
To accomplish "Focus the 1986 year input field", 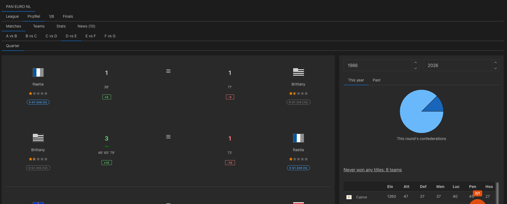I will coord(378,65).
